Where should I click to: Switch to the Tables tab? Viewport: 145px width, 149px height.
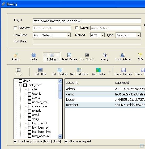pos(52,57)
